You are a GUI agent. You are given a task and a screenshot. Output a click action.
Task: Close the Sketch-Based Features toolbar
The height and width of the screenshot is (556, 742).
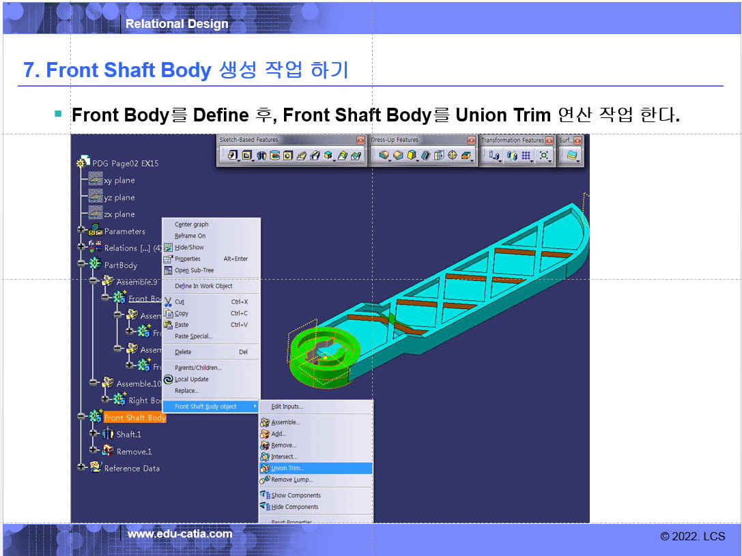[360, 140]
